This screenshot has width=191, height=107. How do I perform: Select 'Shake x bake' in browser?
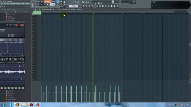[12, 14]
